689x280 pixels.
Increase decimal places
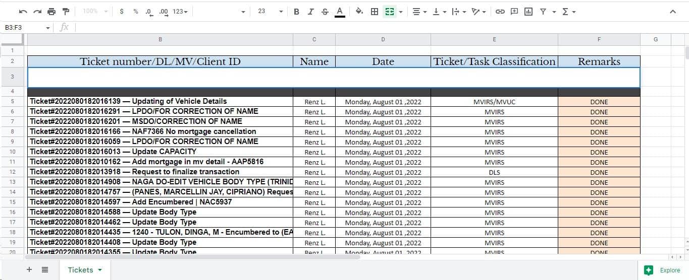click(164, 11)
